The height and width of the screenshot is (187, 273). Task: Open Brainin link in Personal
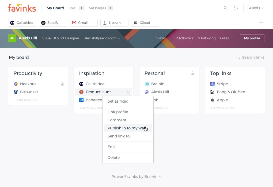click(158, 84)
